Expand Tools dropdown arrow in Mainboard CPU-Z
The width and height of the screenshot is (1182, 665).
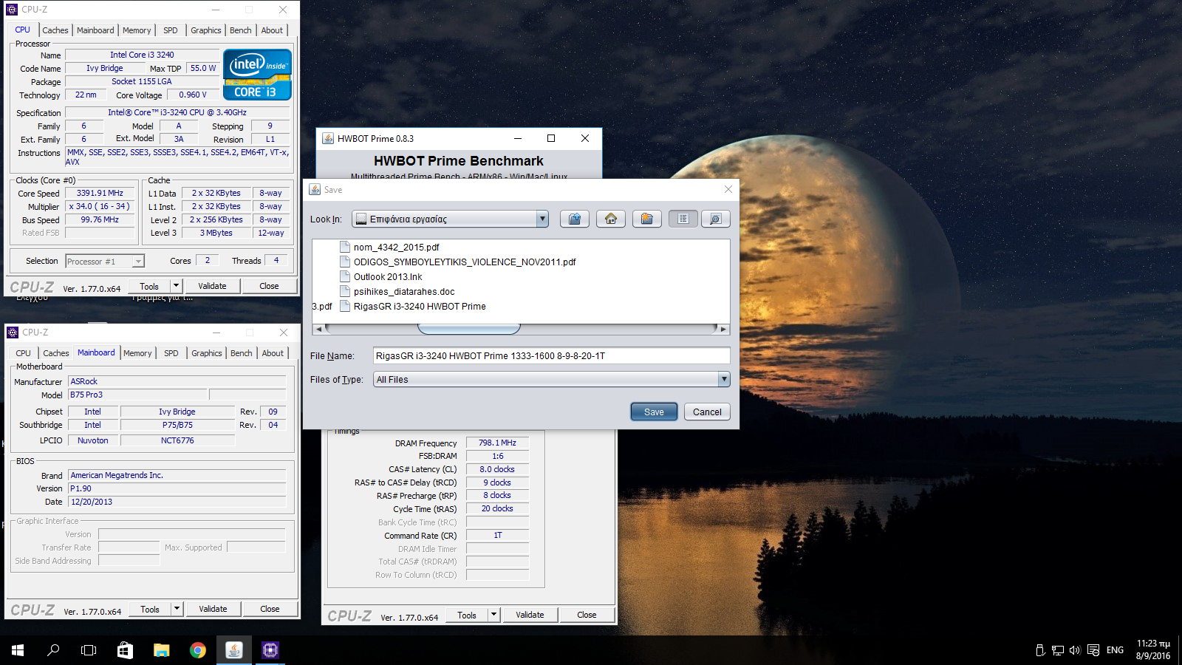[177, 609]
